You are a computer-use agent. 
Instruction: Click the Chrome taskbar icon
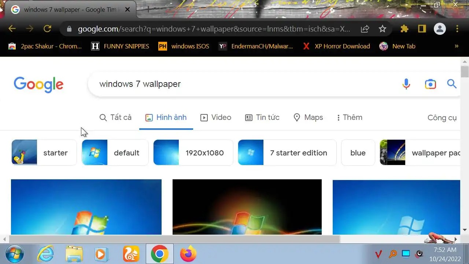(x=159, y=254)
